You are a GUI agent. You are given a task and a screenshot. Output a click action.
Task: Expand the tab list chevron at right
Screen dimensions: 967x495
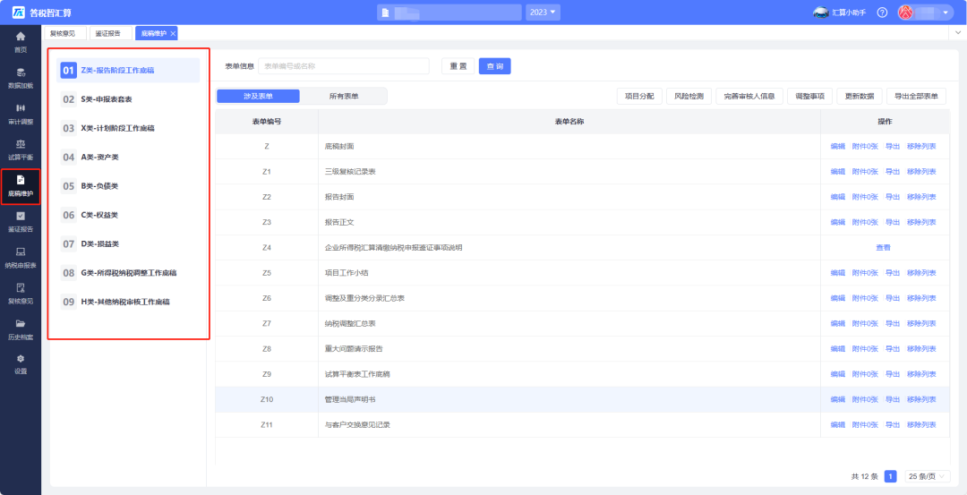point(958,32)
